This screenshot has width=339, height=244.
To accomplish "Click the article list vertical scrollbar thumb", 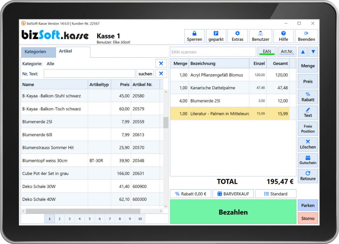I will click(x=166, y=122).
